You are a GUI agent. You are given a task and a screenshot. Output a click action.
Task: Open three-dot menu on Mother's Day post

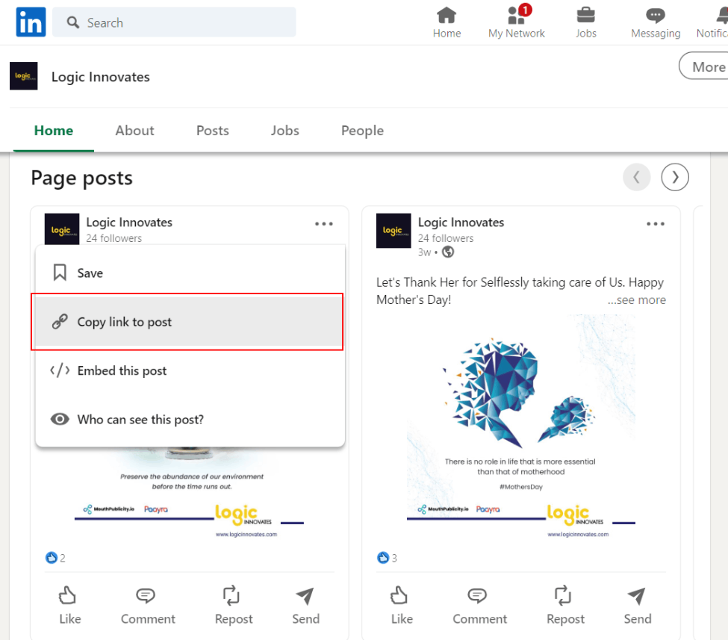[x=655, y=224]
